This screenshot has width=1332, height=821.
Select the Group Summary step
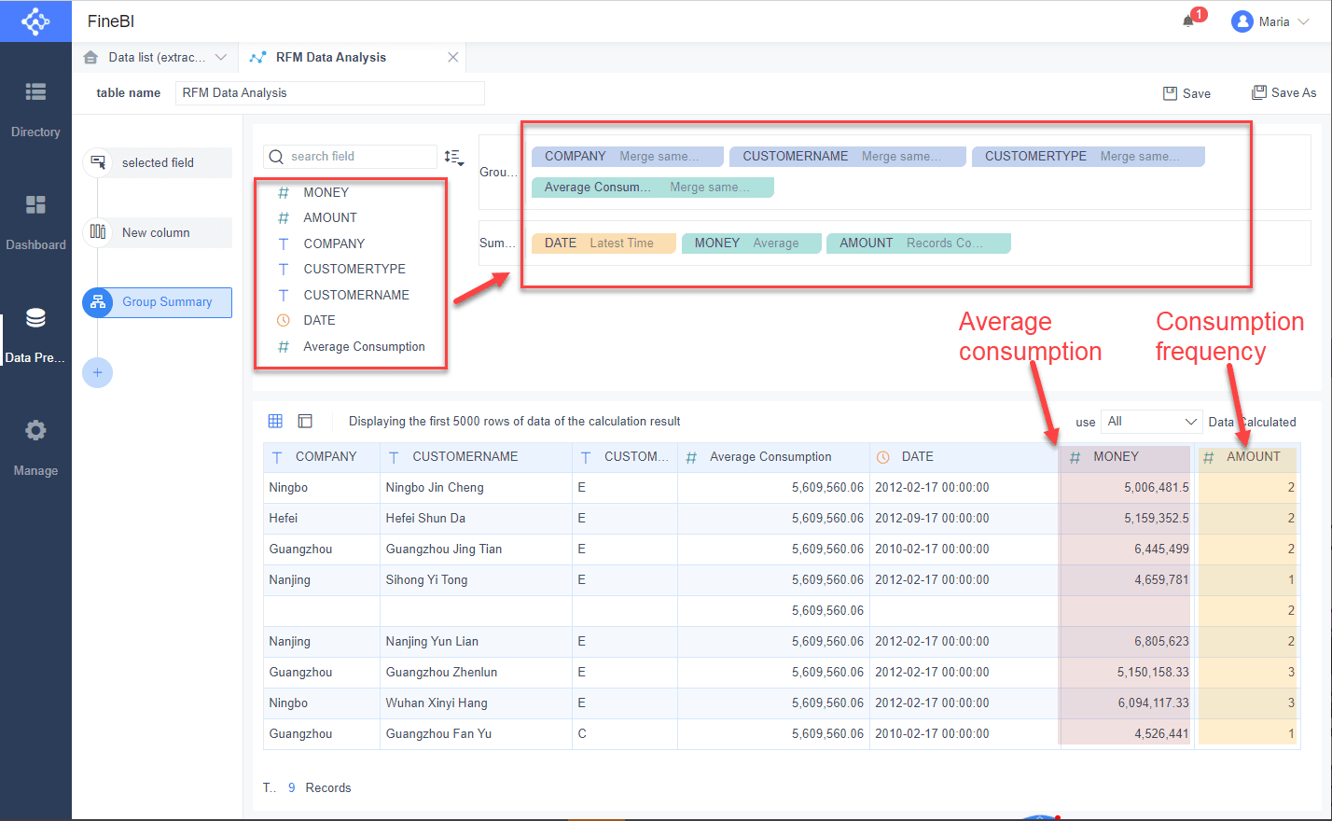tap(157, 302)
